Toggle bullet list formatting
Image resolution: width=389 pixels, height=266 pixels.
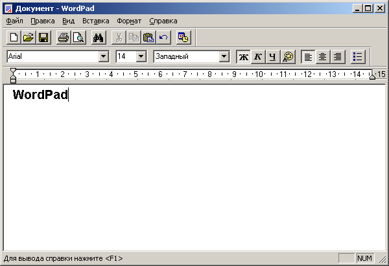pos(358,57)
